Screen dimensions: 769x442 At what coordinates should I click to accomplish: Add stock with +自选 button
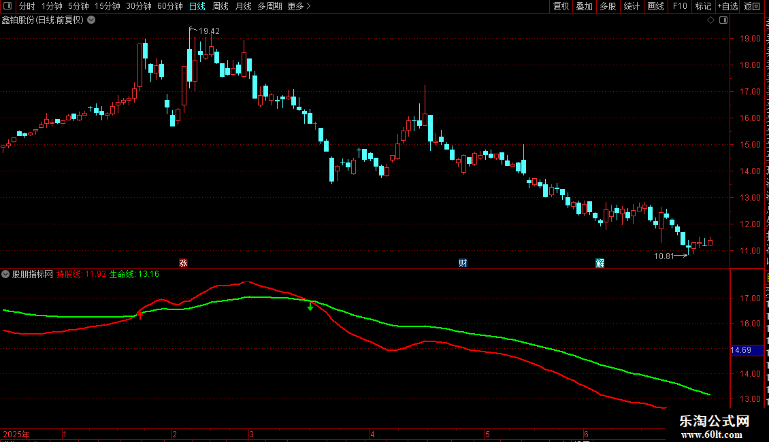point(727,6)
